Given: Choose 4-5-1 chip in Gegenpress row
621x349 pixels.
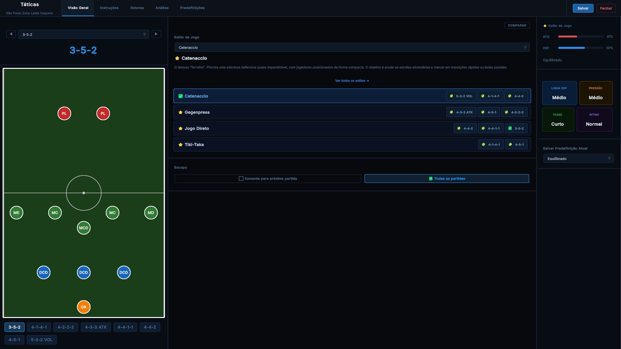Looking at the screenshot, I should (489, 112).
